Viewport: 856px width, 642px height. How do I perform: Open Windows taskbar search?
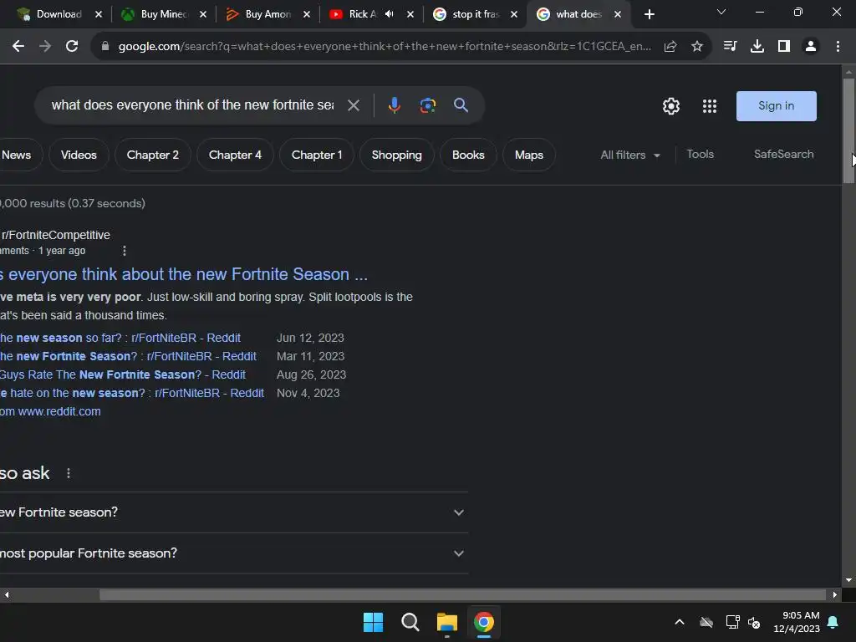pyautogui.click(x=410, y=622)
